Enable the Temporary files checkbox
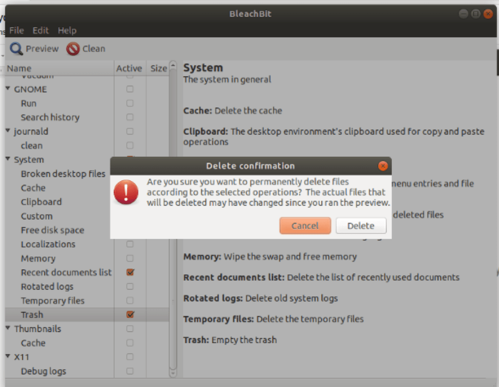This screenshot has height=387, width=499. pyautogui.click(x=130, y=300)
